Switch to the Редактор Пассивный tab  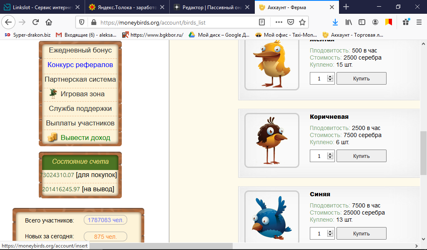pyautogui.click(x=212, y=7)
